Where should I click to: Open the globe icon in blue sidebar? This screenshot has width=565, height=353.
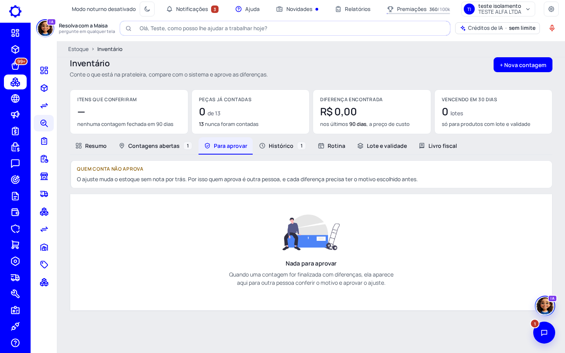tap(15, 98)
